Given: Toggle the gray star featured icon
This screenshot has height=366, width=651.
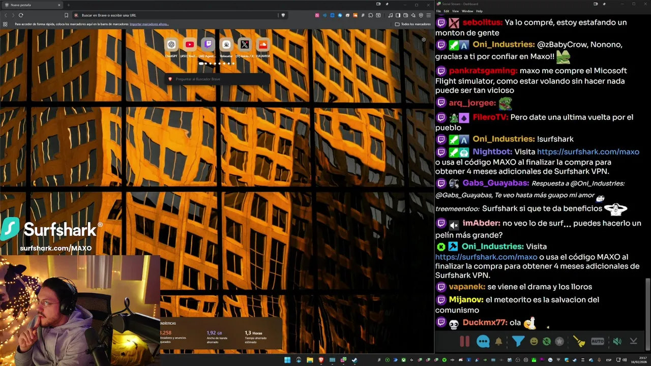Looking at the screenshot, I should pyautogui.click(x=559, y=342).
